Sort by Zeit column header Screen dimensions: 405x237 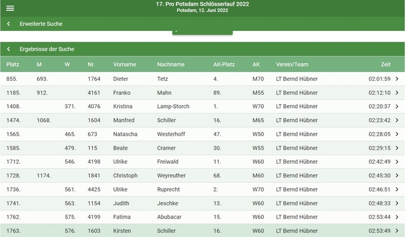click(385, 64)
